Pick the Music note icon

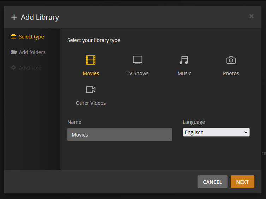tap(184, 60)
